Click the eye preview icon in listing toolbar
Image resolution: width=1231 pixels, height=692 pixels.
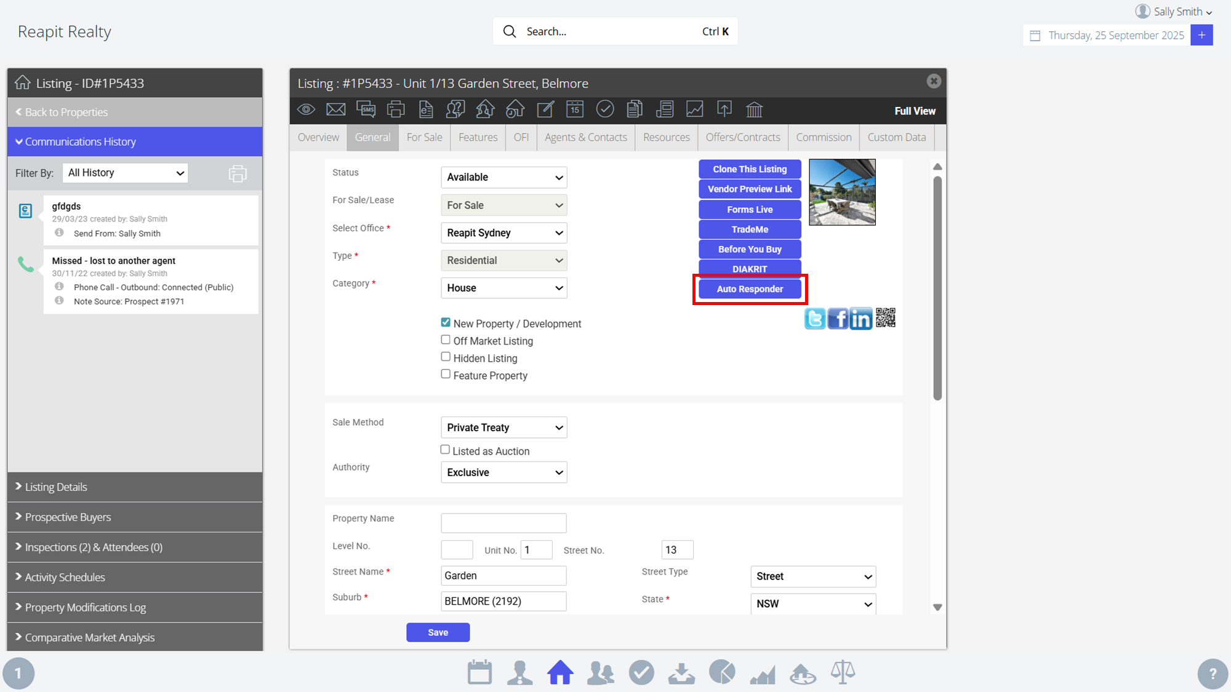(x=306, y=109)
